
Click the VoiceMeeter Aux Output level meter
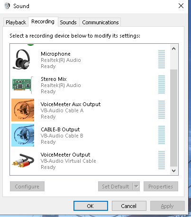pyautogui.click(x=162, y=109)
